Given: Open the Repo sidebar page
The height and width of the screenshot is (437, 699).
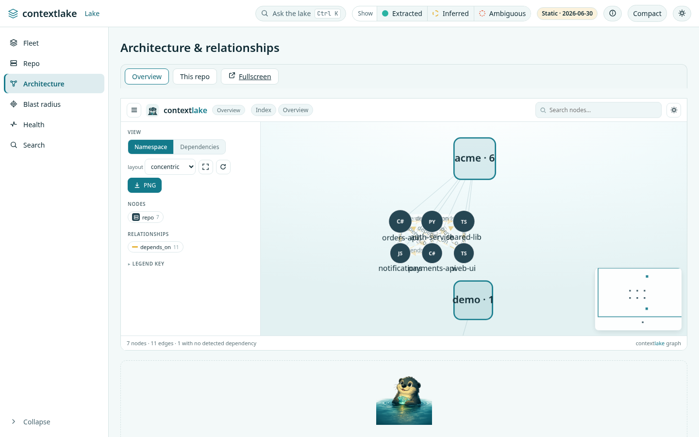Looking at the screenshot, I should [54, 64].
